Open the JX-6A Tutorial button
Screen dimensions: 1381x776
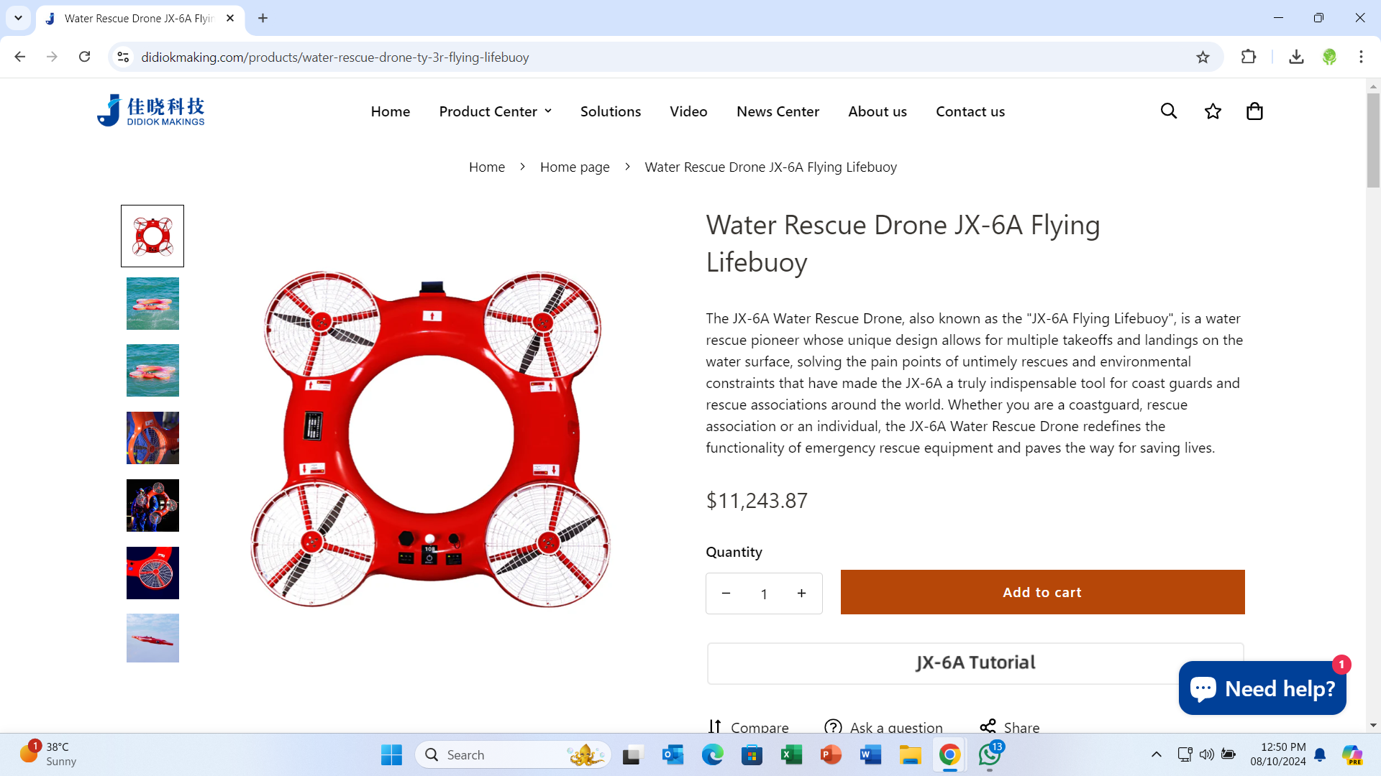975,662
